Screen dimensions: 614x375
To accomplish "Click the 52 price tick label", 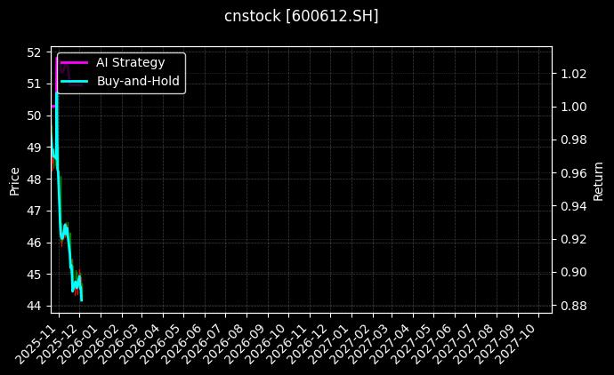I will click(35, 52).
